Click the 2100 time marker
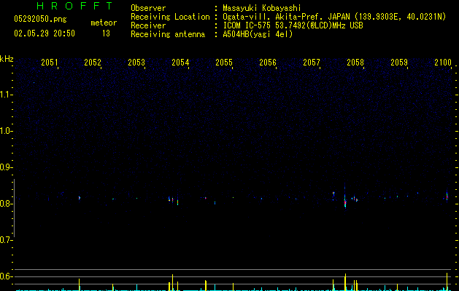This screenshot has height=291, width=459. 443,62
